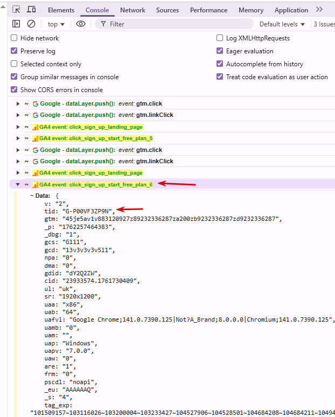Expand the click_sign_up_start_free_plan_5 event row
335x417 pixels.
[x=18, y=138]
